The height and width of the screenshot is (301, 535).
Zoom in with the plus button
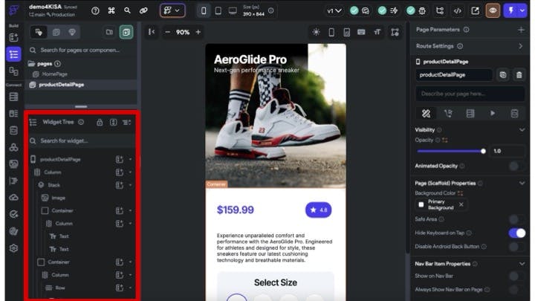click(198, 32)
